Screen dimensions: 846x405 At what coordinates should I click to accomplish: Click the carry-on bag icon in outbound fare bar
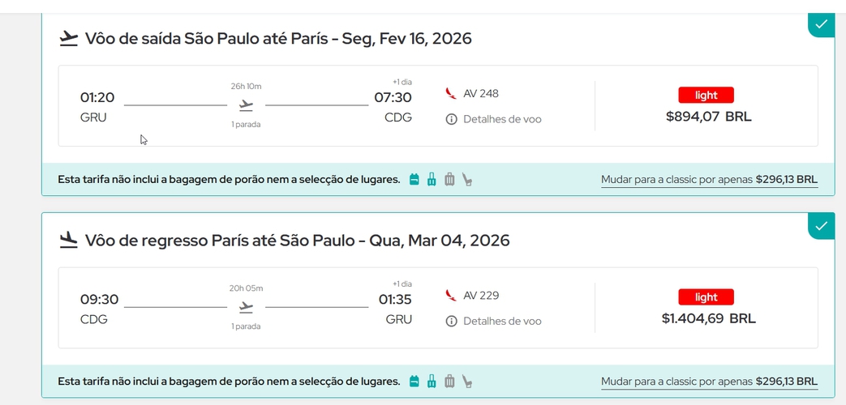point(432,179)
